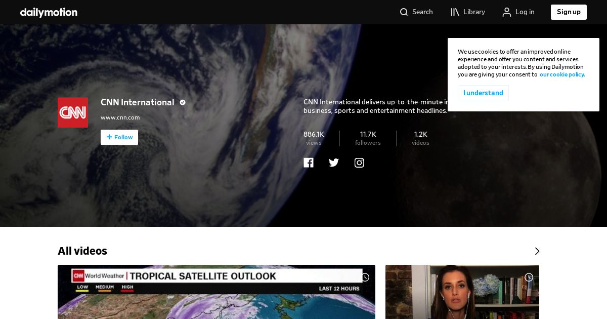This screenshot has height=319, width=607.
Task: Open CNN's Facebook page icon
Action: [x=309, y=163]
